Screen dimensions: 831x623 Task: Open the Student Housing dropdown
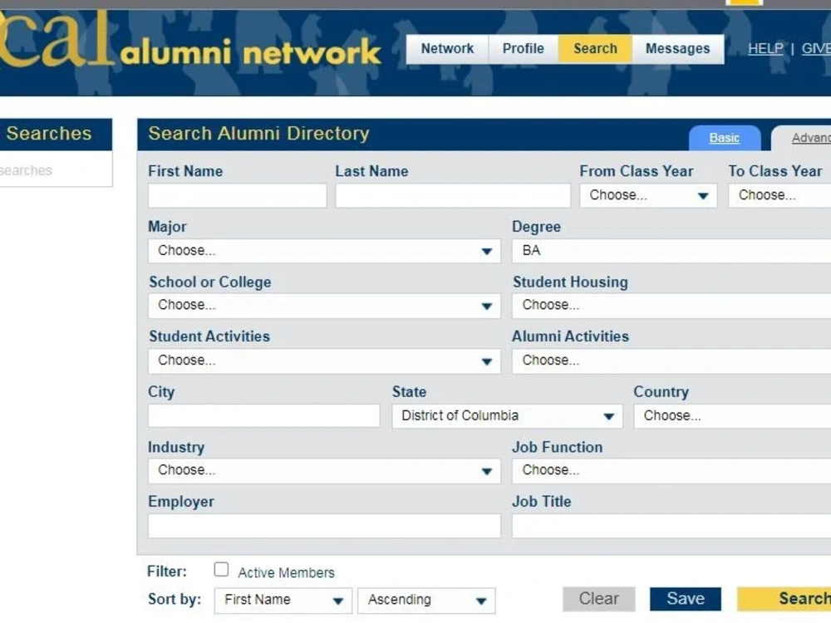pos(671,306)
